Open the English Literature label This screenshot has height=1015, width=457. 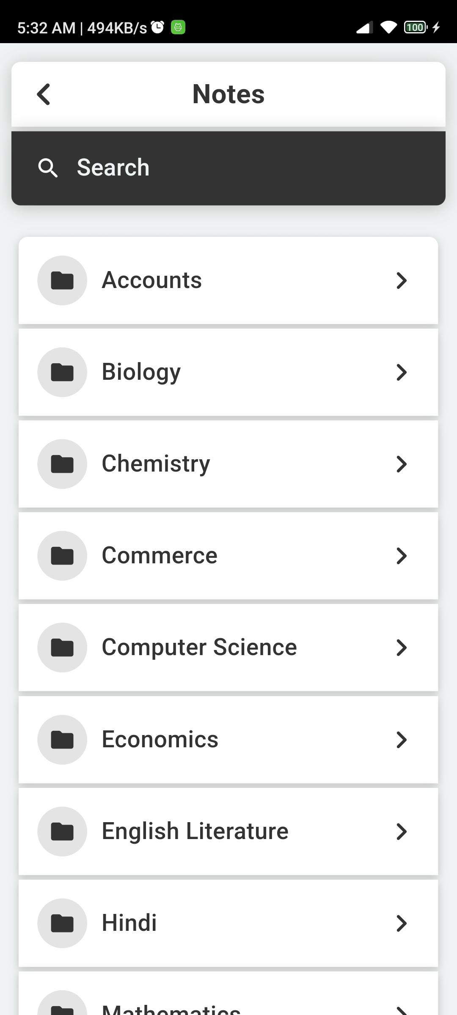click(x=195, y=831)
